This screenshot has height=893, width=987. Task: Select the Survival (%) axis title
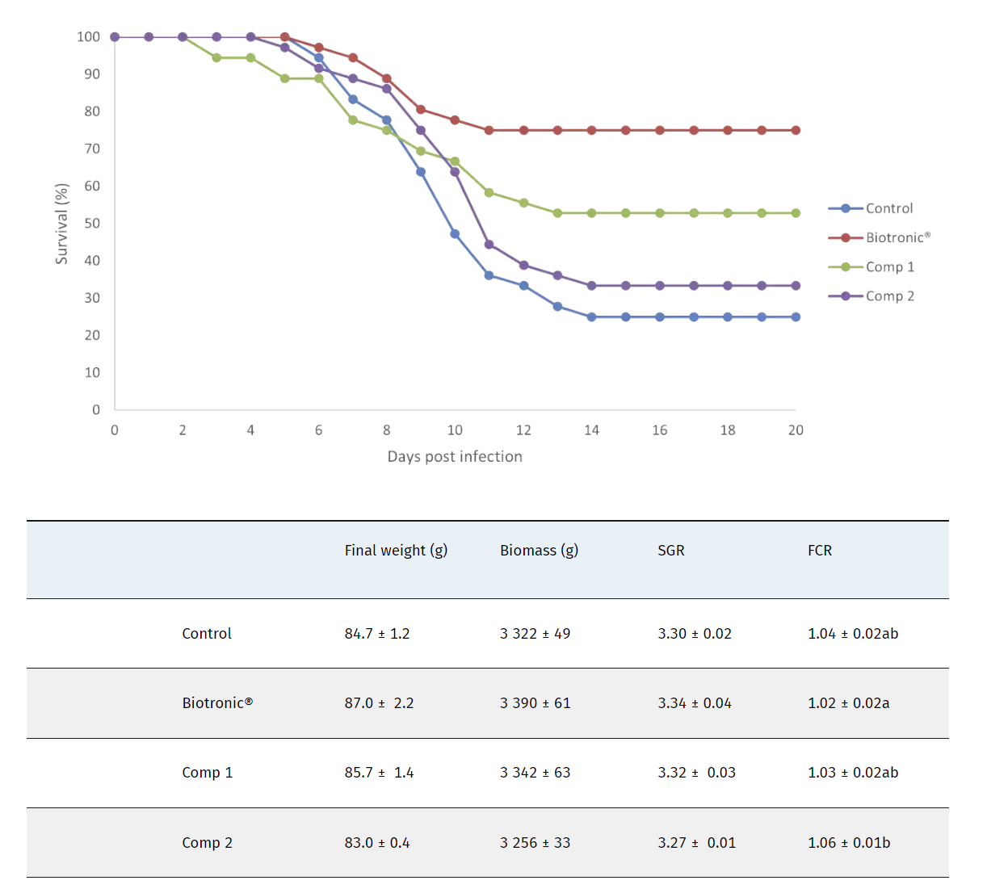61,224
